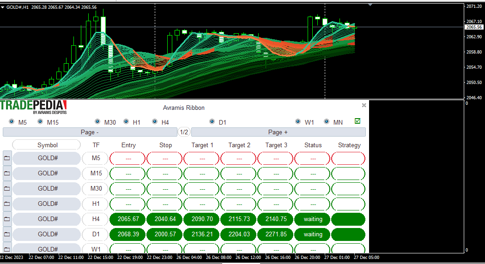
Task: Click the Tradepedia logo
Action: (33, 107)
